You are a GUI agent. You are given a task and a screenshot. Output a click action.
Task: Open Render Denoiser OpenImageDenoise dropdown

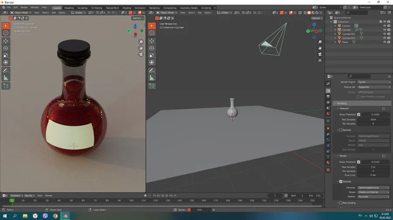pos(373,187)
